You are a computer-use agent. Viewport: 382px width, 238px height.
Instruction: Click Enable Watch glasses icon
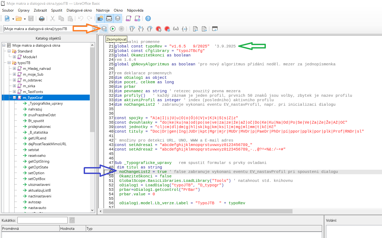(176, 29)
